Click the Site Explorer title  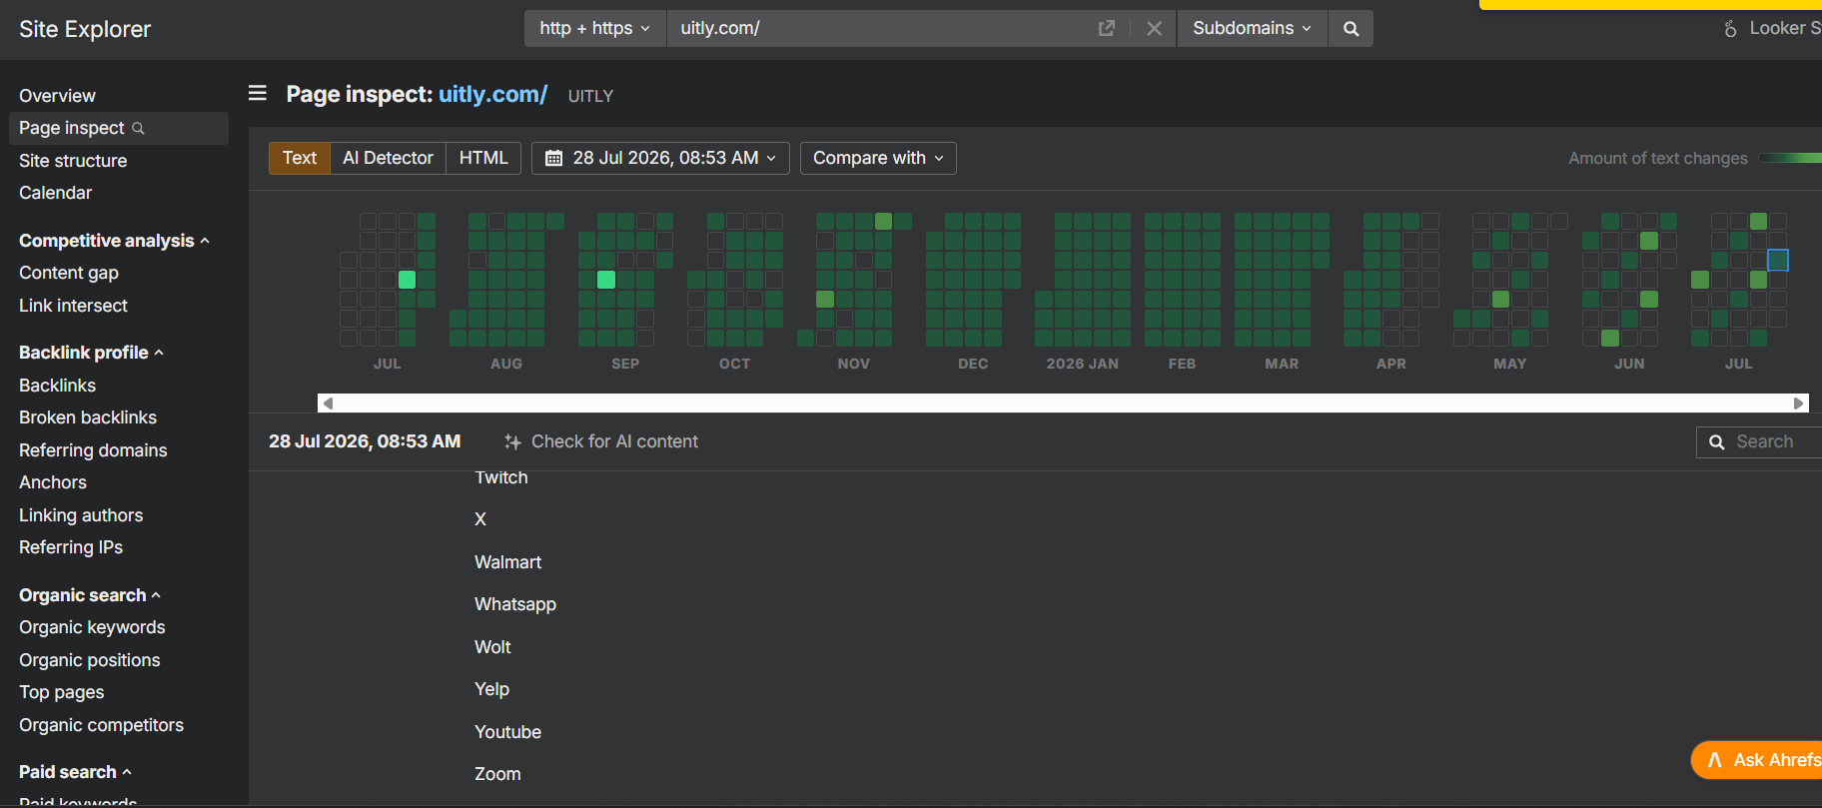tap(85, 29)
